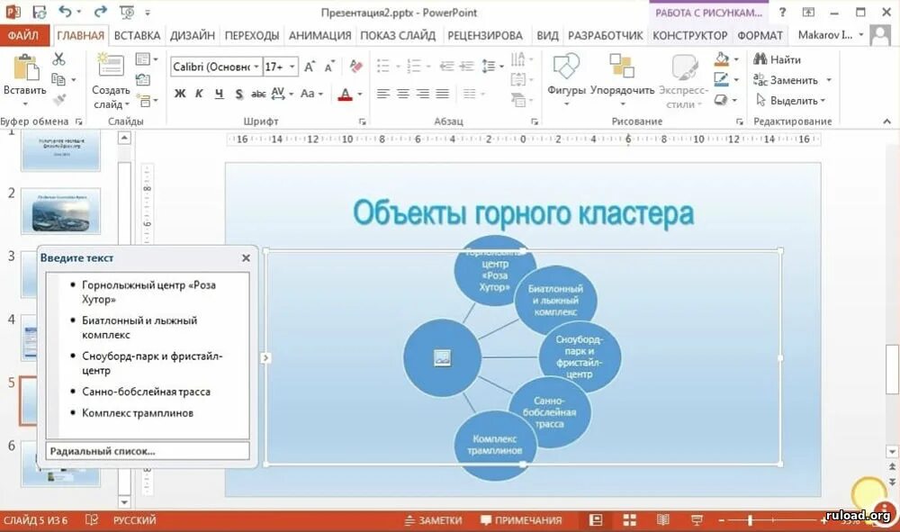Collapse the ribbon with the chevron

[886, 122]
